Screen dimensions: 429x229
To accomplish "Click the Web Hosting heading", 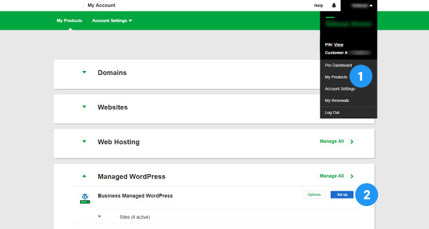I will 118,142.
